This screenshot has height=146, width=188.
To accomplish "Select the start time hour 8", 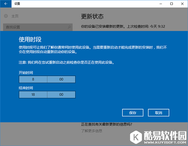I will point(33,79).
